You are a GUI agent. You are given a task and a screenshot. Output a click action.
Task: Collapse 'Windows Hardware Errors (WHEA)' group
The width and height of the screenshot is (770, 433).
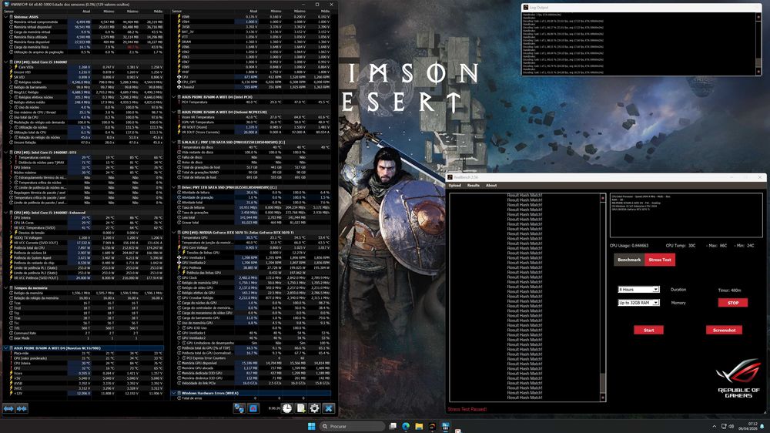(174, 393)
